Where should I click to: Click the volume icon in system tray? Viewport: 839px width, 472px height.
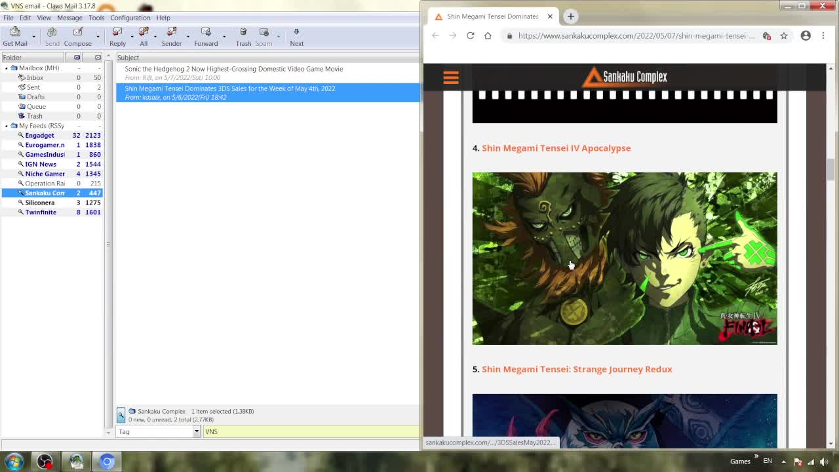(x=824, y=462)
